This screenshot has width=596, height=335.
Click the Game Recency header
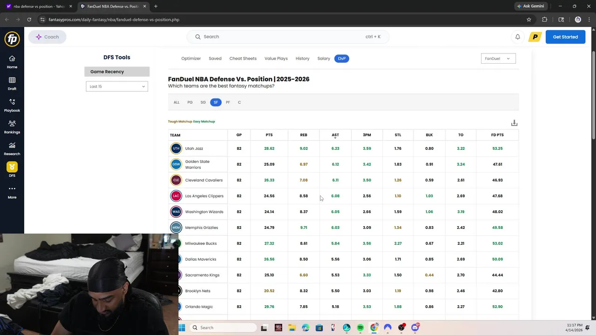tap(117, 72)
